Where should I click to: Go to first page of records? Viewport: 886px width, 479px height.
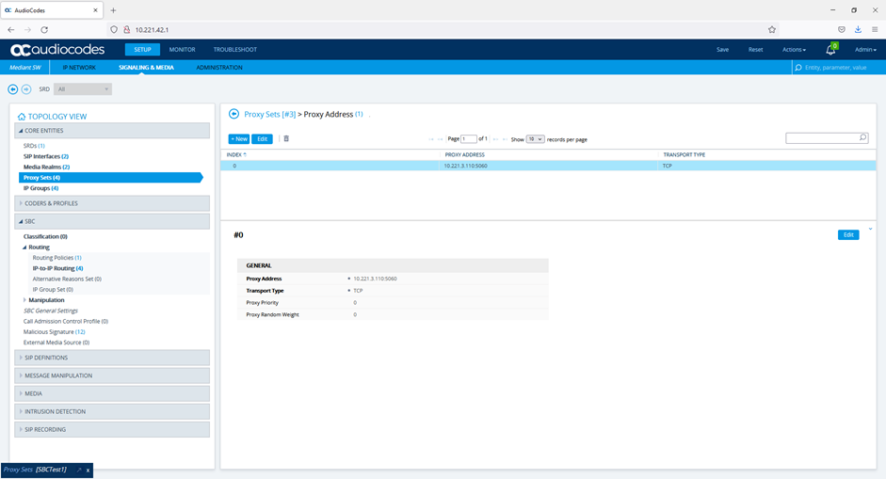coord(431,139)
